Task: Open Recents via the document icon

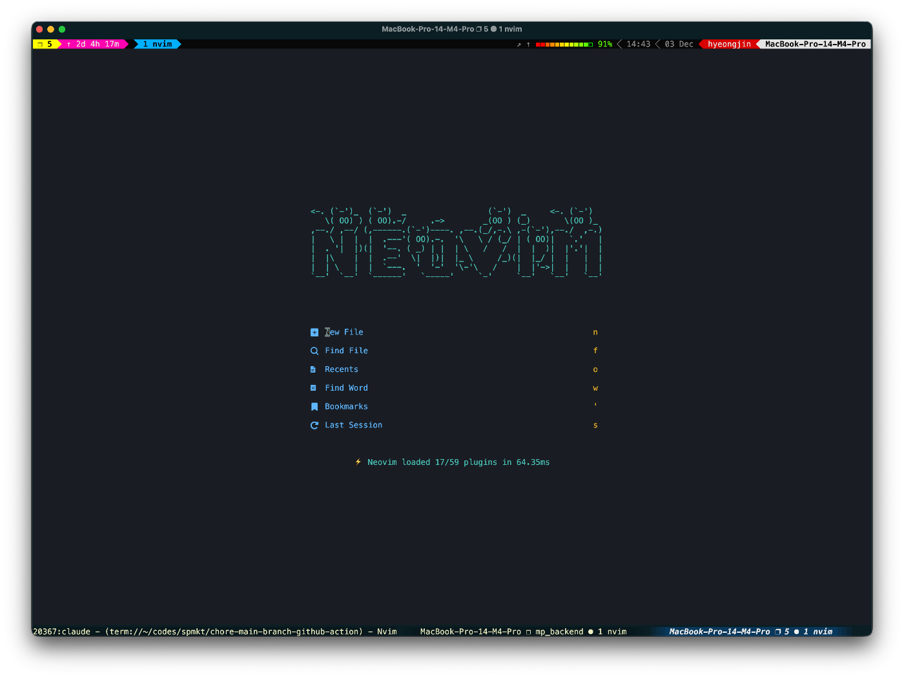Action: (314, 369)
